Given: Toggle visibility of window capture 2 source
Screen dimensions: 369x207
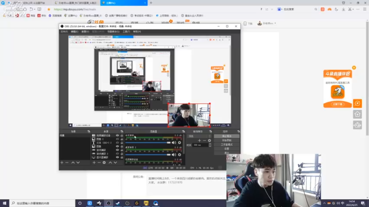Looking at the screenshot, I should (x=117, y=154).
